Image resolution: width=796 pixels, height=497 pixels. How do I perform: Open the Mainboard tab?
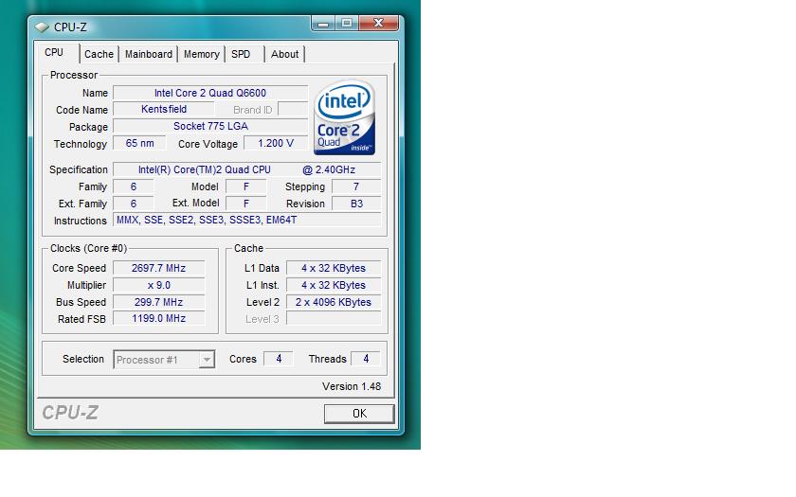coord(149,54)
